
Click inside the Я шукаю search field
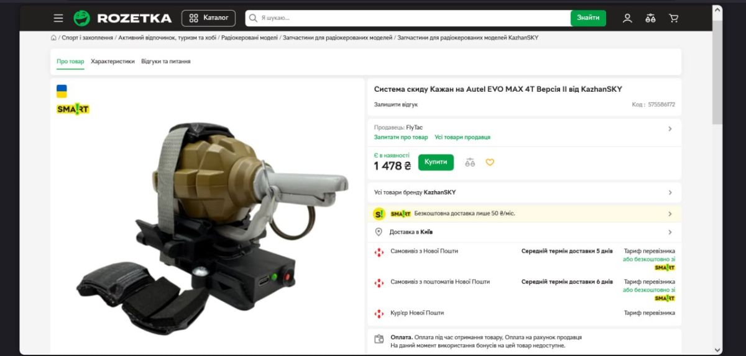tap(408, 18)
